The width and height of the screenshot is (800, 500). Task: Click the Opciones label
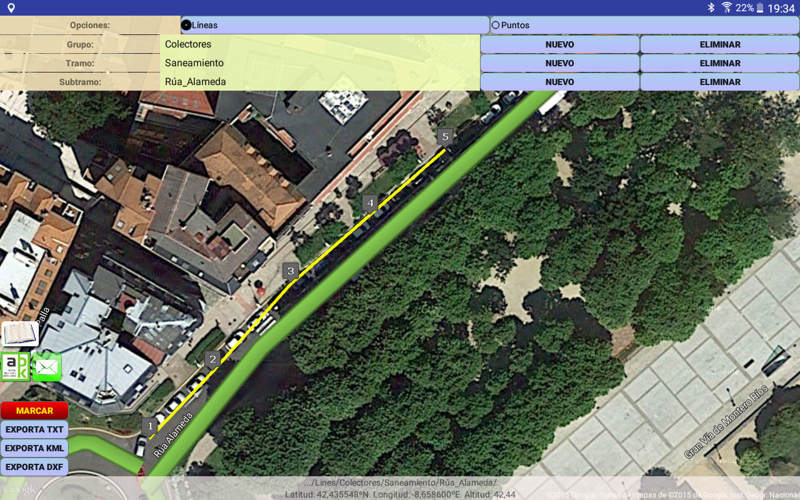90,26
